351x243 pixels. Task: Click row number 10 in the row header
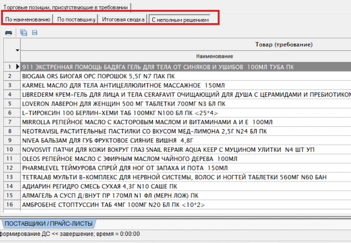click(12, 150)
